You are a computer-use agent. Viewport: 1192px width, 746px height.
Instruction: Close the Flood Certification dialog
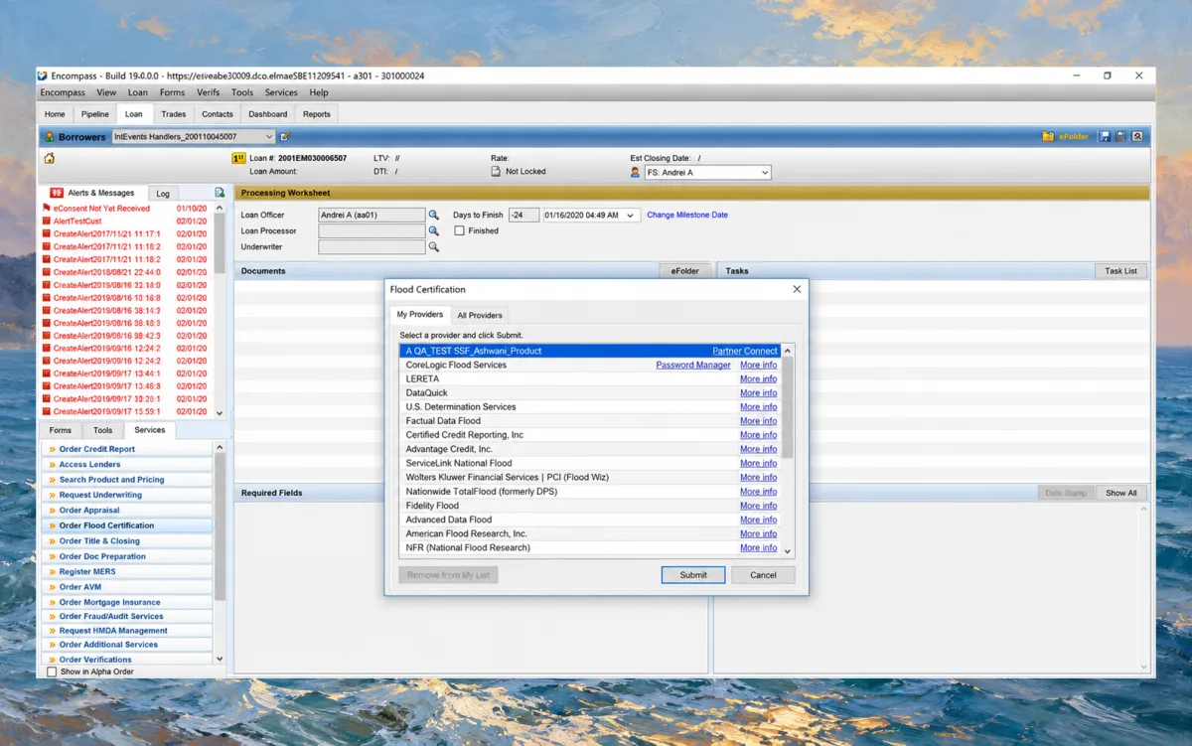[797, 289]
